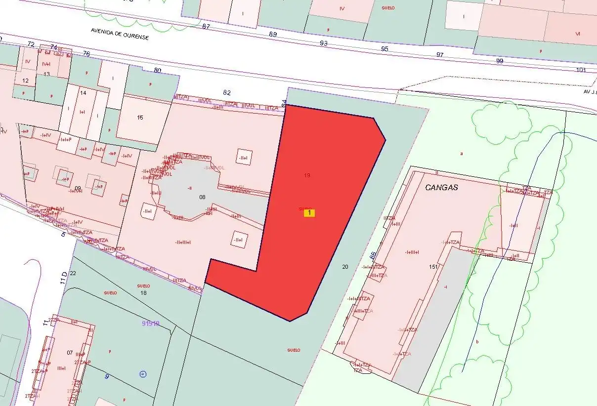
Task: Click parcel number 12
Action: coord(26,80)
